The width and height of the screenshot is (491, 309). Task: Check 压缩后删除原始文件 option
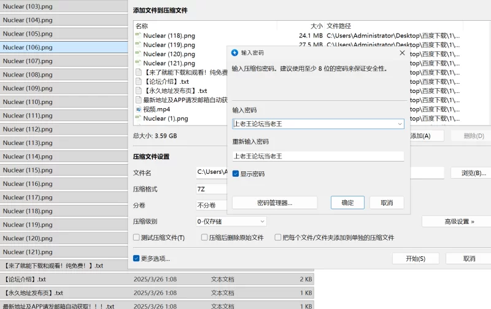(x=204, y=237)
